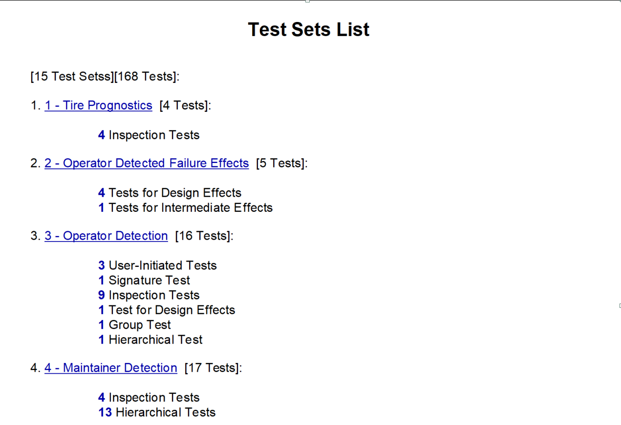Click the 1 Hierarchical Test line
Viewport: 621px width, 425px height.
click(150, 340)
